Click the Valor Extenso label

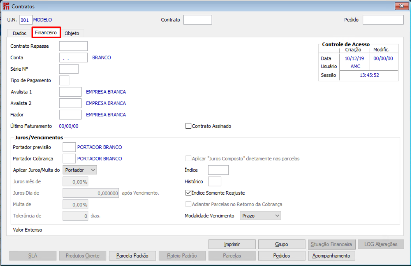click(27, 230)
